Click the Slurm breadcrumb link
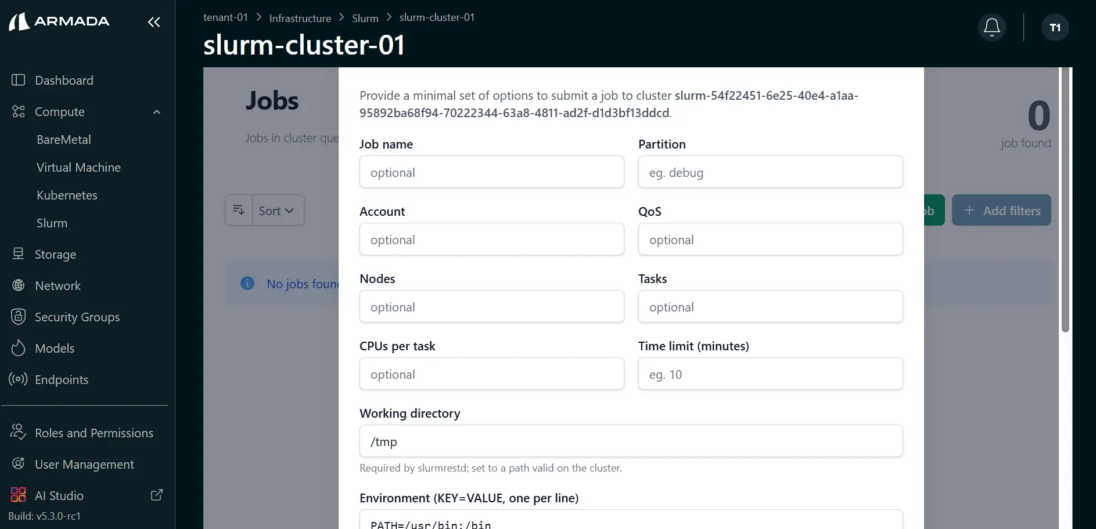Image resolution: width=1096 pixels, height=529 pixels. tap(365, 18)
